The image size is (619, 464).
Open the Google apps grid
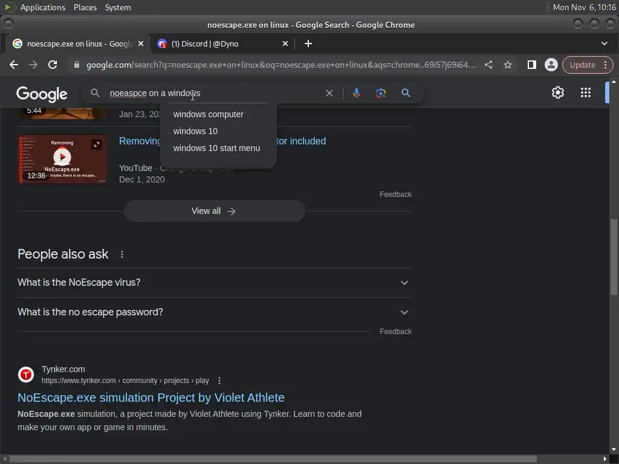586,92
